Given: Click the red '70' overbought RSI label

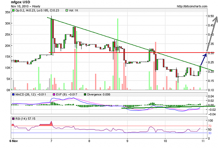Looking at the screenshot, I should (x=210, y=126).
